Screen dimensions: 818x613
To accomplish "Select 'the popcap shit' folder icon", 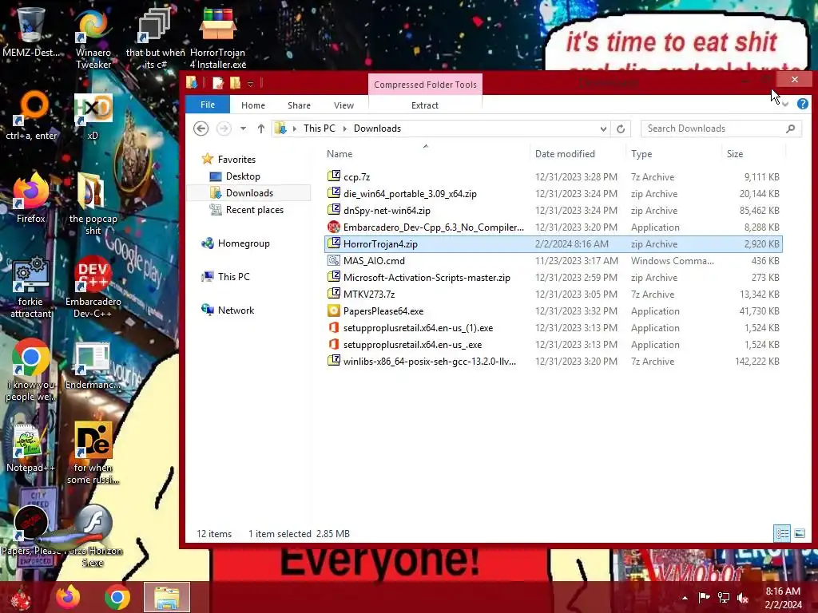I will [93, 204].
